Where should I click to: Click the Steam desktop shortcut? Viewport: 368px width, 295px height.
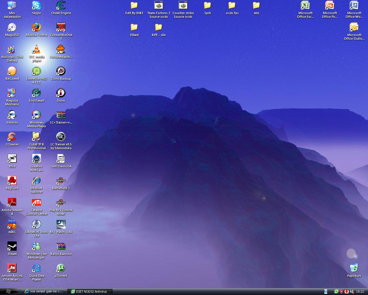[x=12, y=249]
